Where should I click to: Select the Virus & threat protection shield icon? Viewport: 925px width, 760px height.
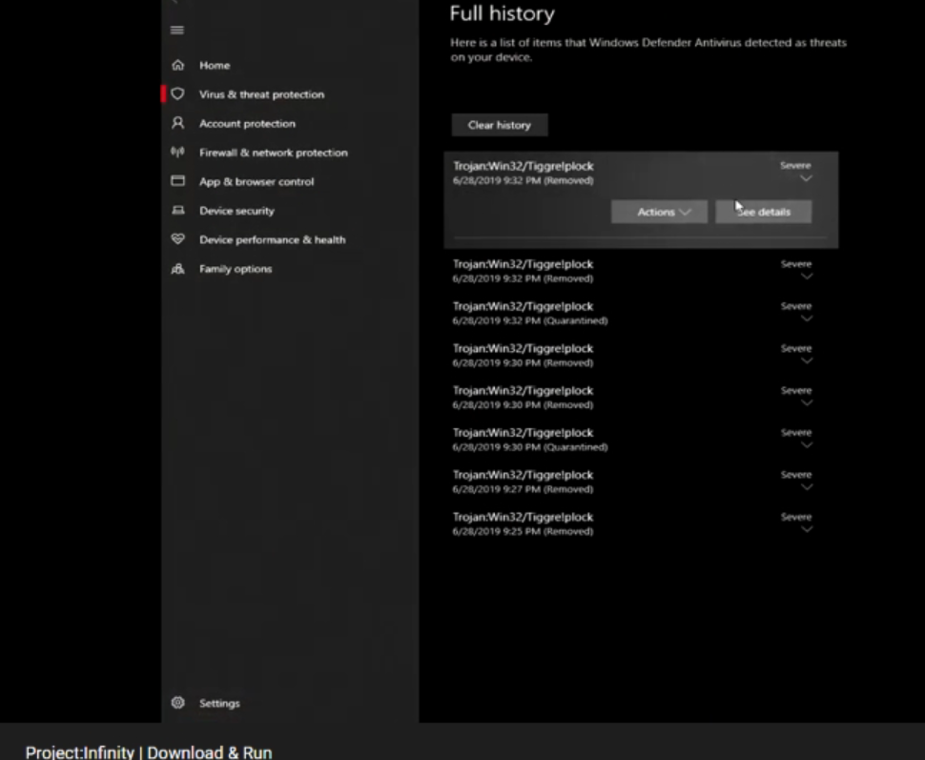(177, 93)
